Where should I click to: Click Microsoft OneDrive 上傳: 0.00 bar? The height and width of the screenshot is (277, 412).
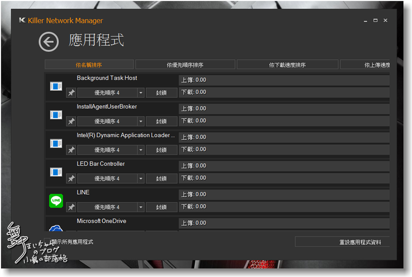(284, 223)
